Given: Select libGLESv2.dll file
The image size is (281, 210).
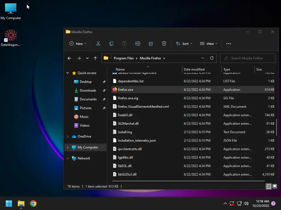Looking at the screenshot, I should click(x=193, y=174).
